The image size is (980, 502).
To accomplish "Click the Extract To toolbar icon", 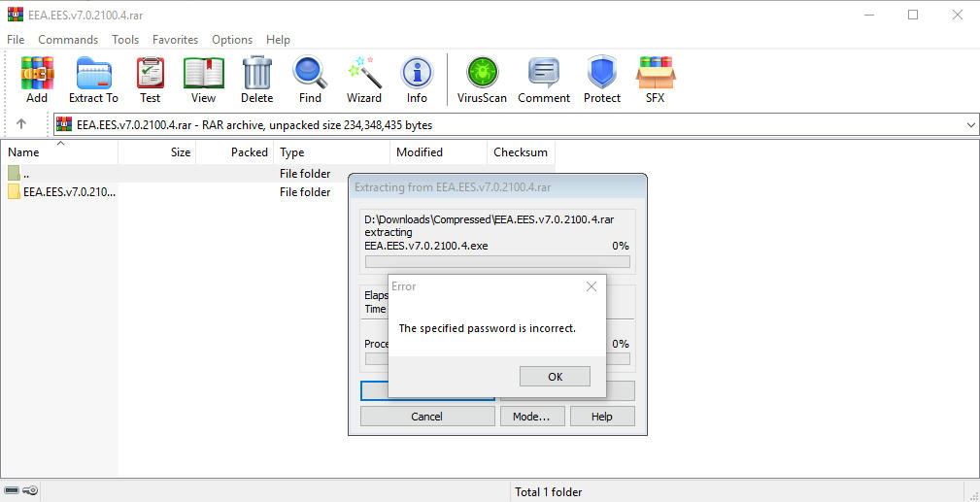I will pyautogui.click(x=94, y=73).
